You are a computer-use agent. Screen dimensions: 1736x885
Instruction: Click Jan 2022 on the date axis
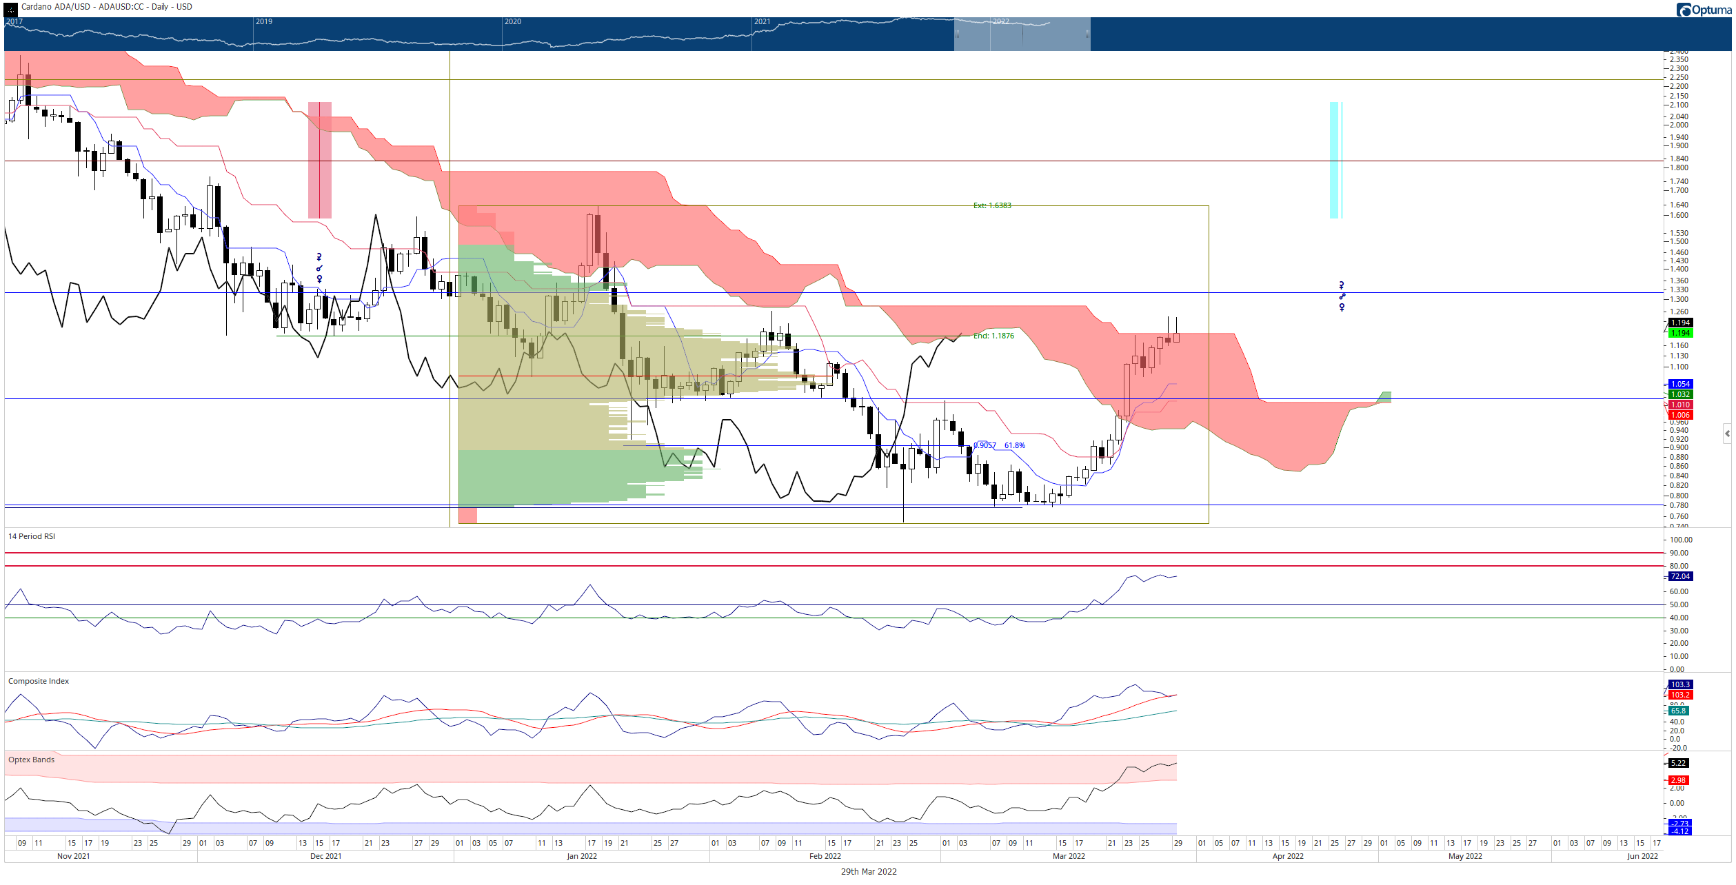coord(582,856)
